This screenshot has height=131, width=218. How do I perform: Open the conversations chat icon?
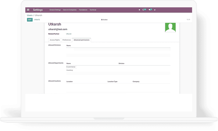(150, 10)
